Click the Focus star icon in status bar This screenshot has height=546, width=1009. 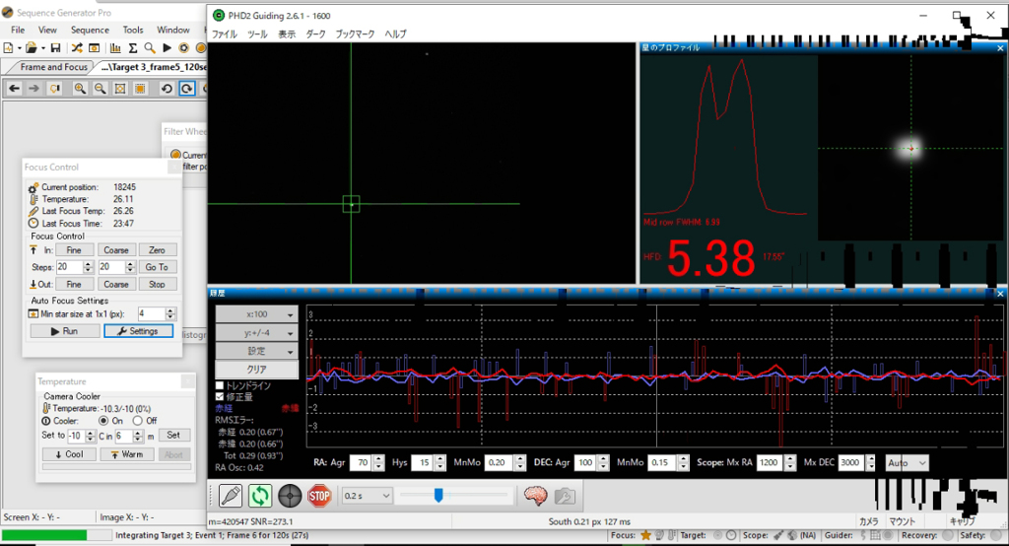click(646, 535)
